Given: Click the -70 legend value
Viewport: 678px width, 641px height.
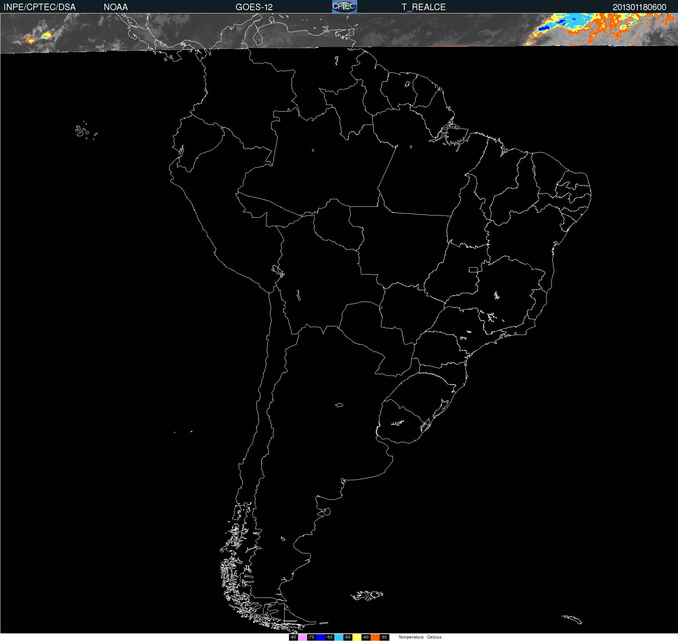Looking at the screenshot, I should [x=311, y=637].
